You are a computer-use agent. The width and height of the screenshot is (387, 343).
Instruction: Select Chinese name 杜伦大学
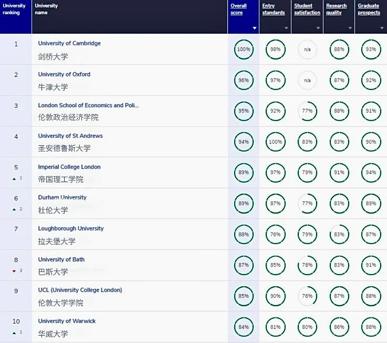point(53,210)
